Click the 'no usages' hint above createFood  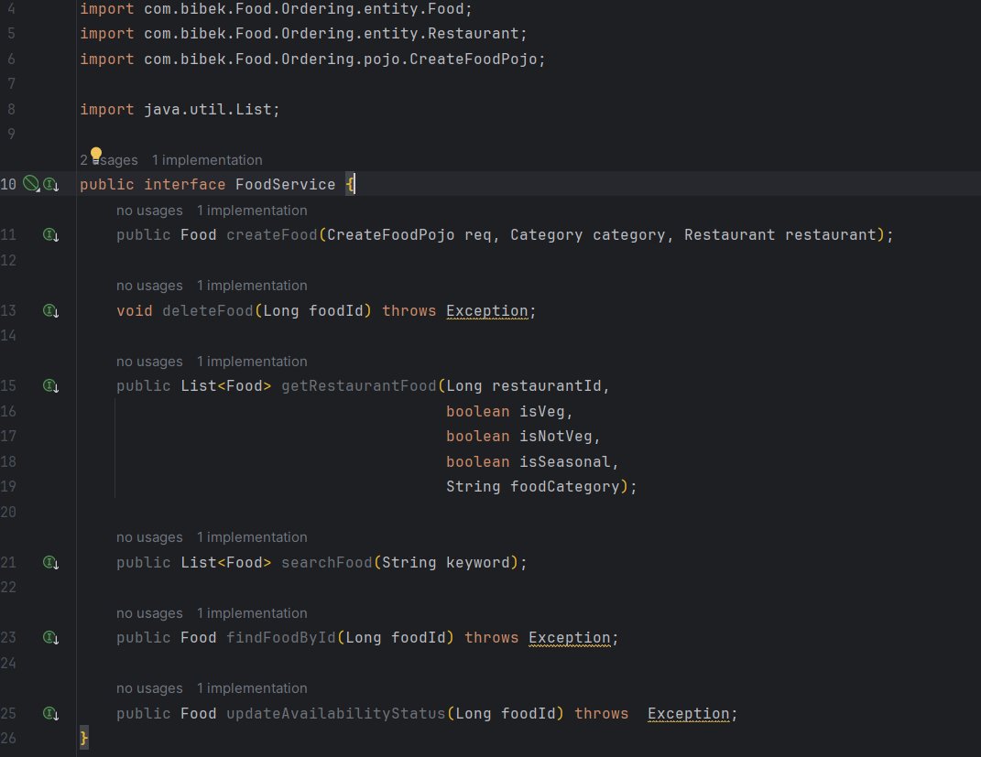149,211
